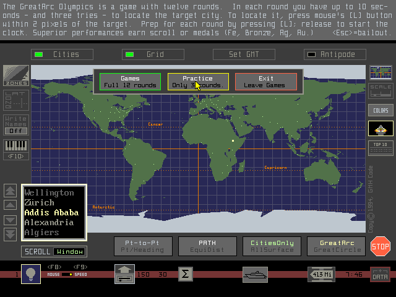The image size is (396, 297).
Task: Choose Practice mode option
Action: [198, 82]
